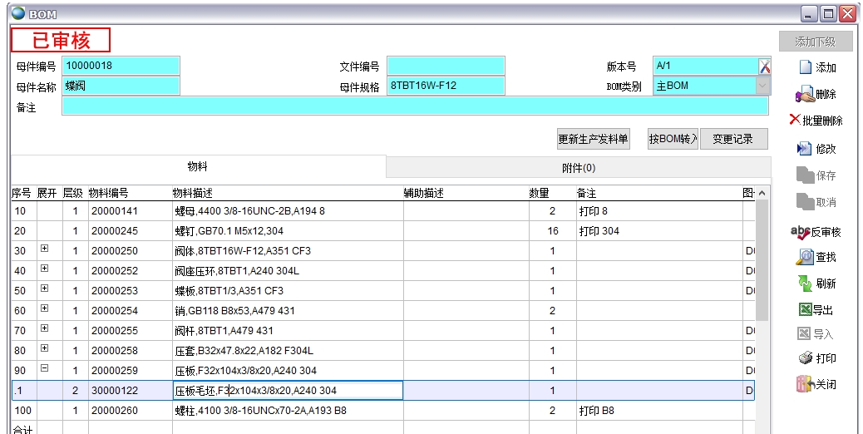Maximize the BOM window

click(828, 14)
